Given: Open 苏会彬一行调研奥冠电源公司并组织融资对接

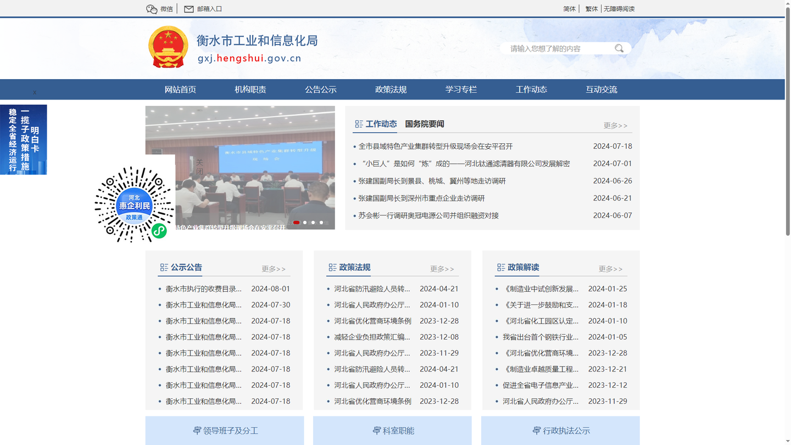Looking at the screenshot, I should click(x=428, y=215).
